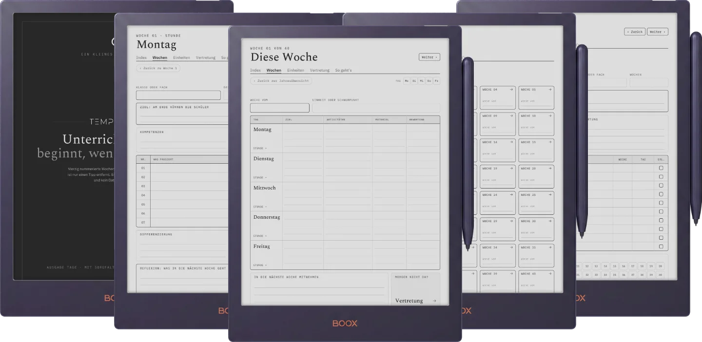Expand 'Stunde +' in the Montag row

(260, 148)
